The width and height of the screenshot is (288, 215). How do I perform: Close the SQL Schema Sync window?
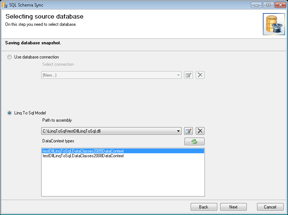(280, 5)
